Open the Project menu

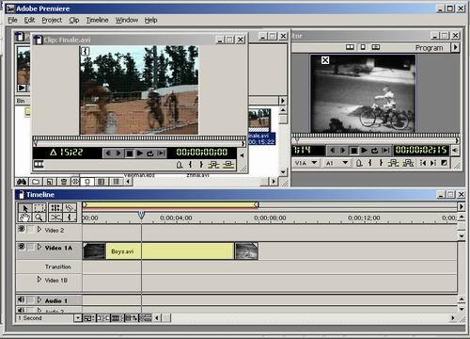(52, 20)
